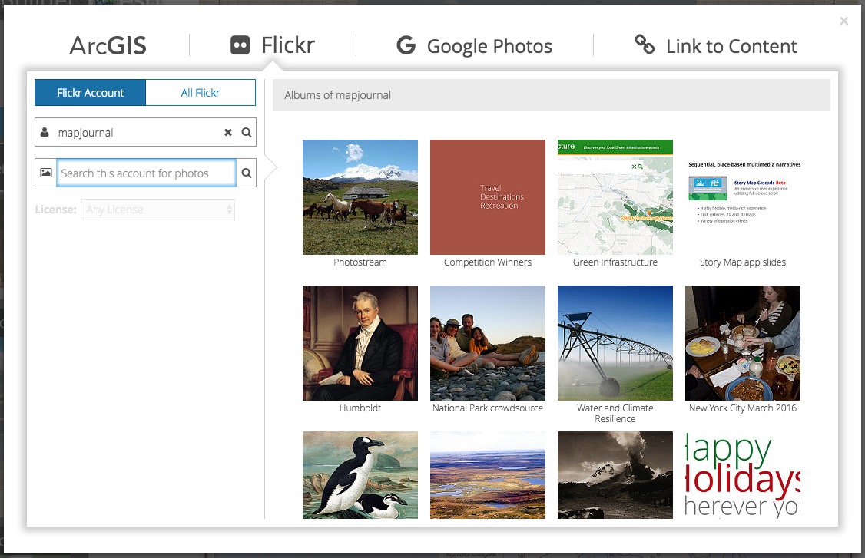Screen dimensions: 865x558
Task: Select the Flickr Account toggle
Action: (90, 93)
